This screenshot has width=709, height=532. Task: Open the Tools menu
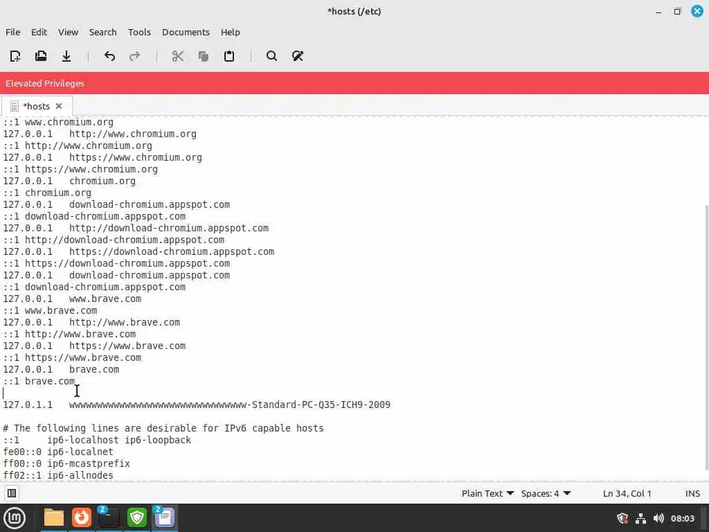139,32
